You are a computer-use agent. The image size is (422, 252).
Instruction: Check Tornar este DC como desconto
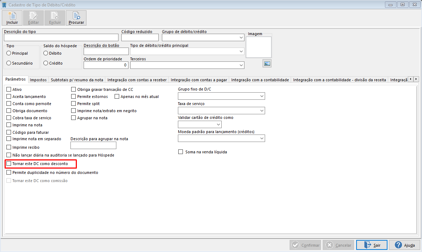(x=9, y=163)
